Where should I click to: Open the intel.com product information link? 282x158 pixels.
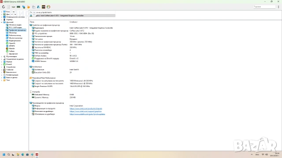86,108
